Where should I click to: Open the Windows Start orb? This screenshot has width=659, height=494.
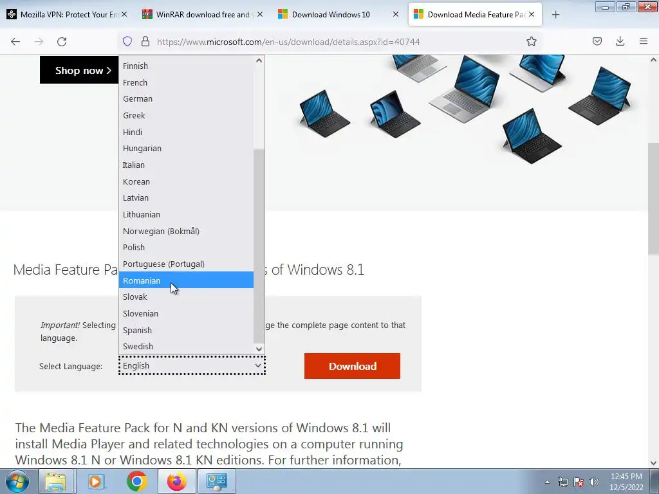[x=17, y=481]
